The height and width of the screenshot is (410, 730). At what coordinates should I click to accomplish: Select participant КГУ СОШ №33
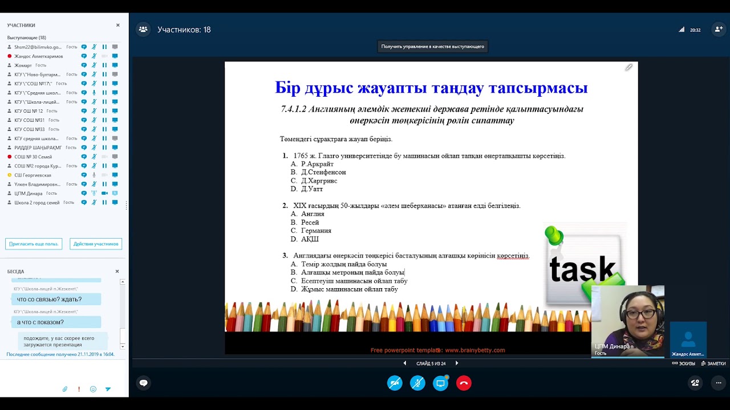(x=30, y=129)
